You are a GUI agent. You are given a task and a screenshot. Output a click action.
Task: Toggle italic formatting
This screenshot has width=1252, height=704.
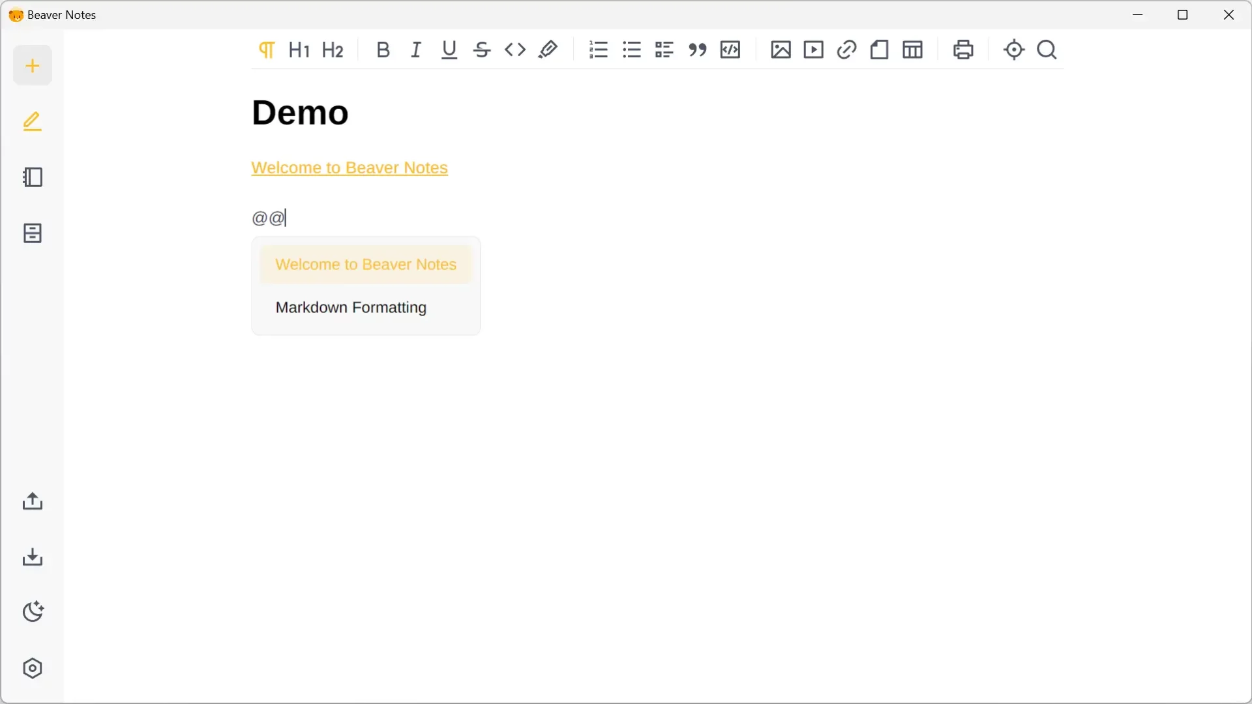pos(416,50)
